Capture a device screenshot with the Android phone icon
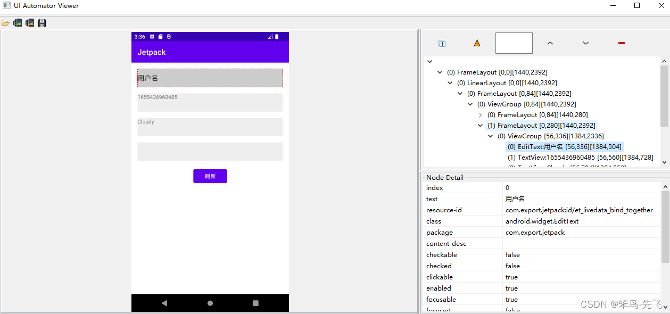The width and height of the screenshot is (670, 314). point(18,23)
